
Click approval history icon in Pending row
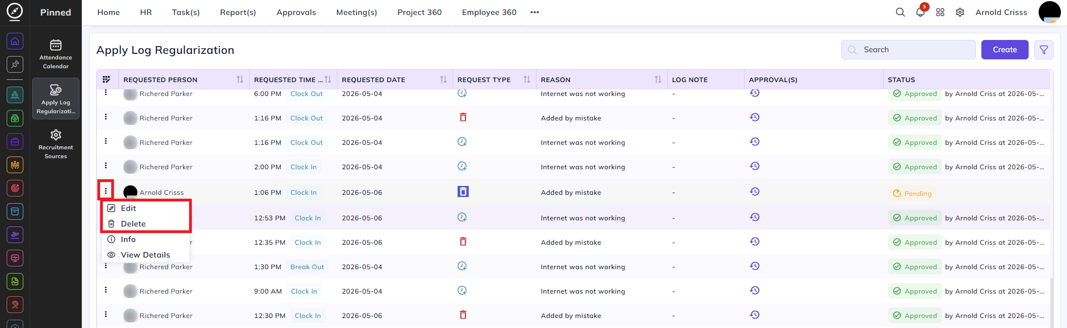755,191
